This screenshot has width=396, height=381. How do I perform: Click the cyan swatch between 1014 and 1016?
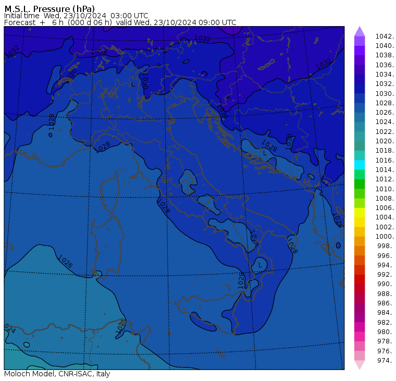click(360, 165)
